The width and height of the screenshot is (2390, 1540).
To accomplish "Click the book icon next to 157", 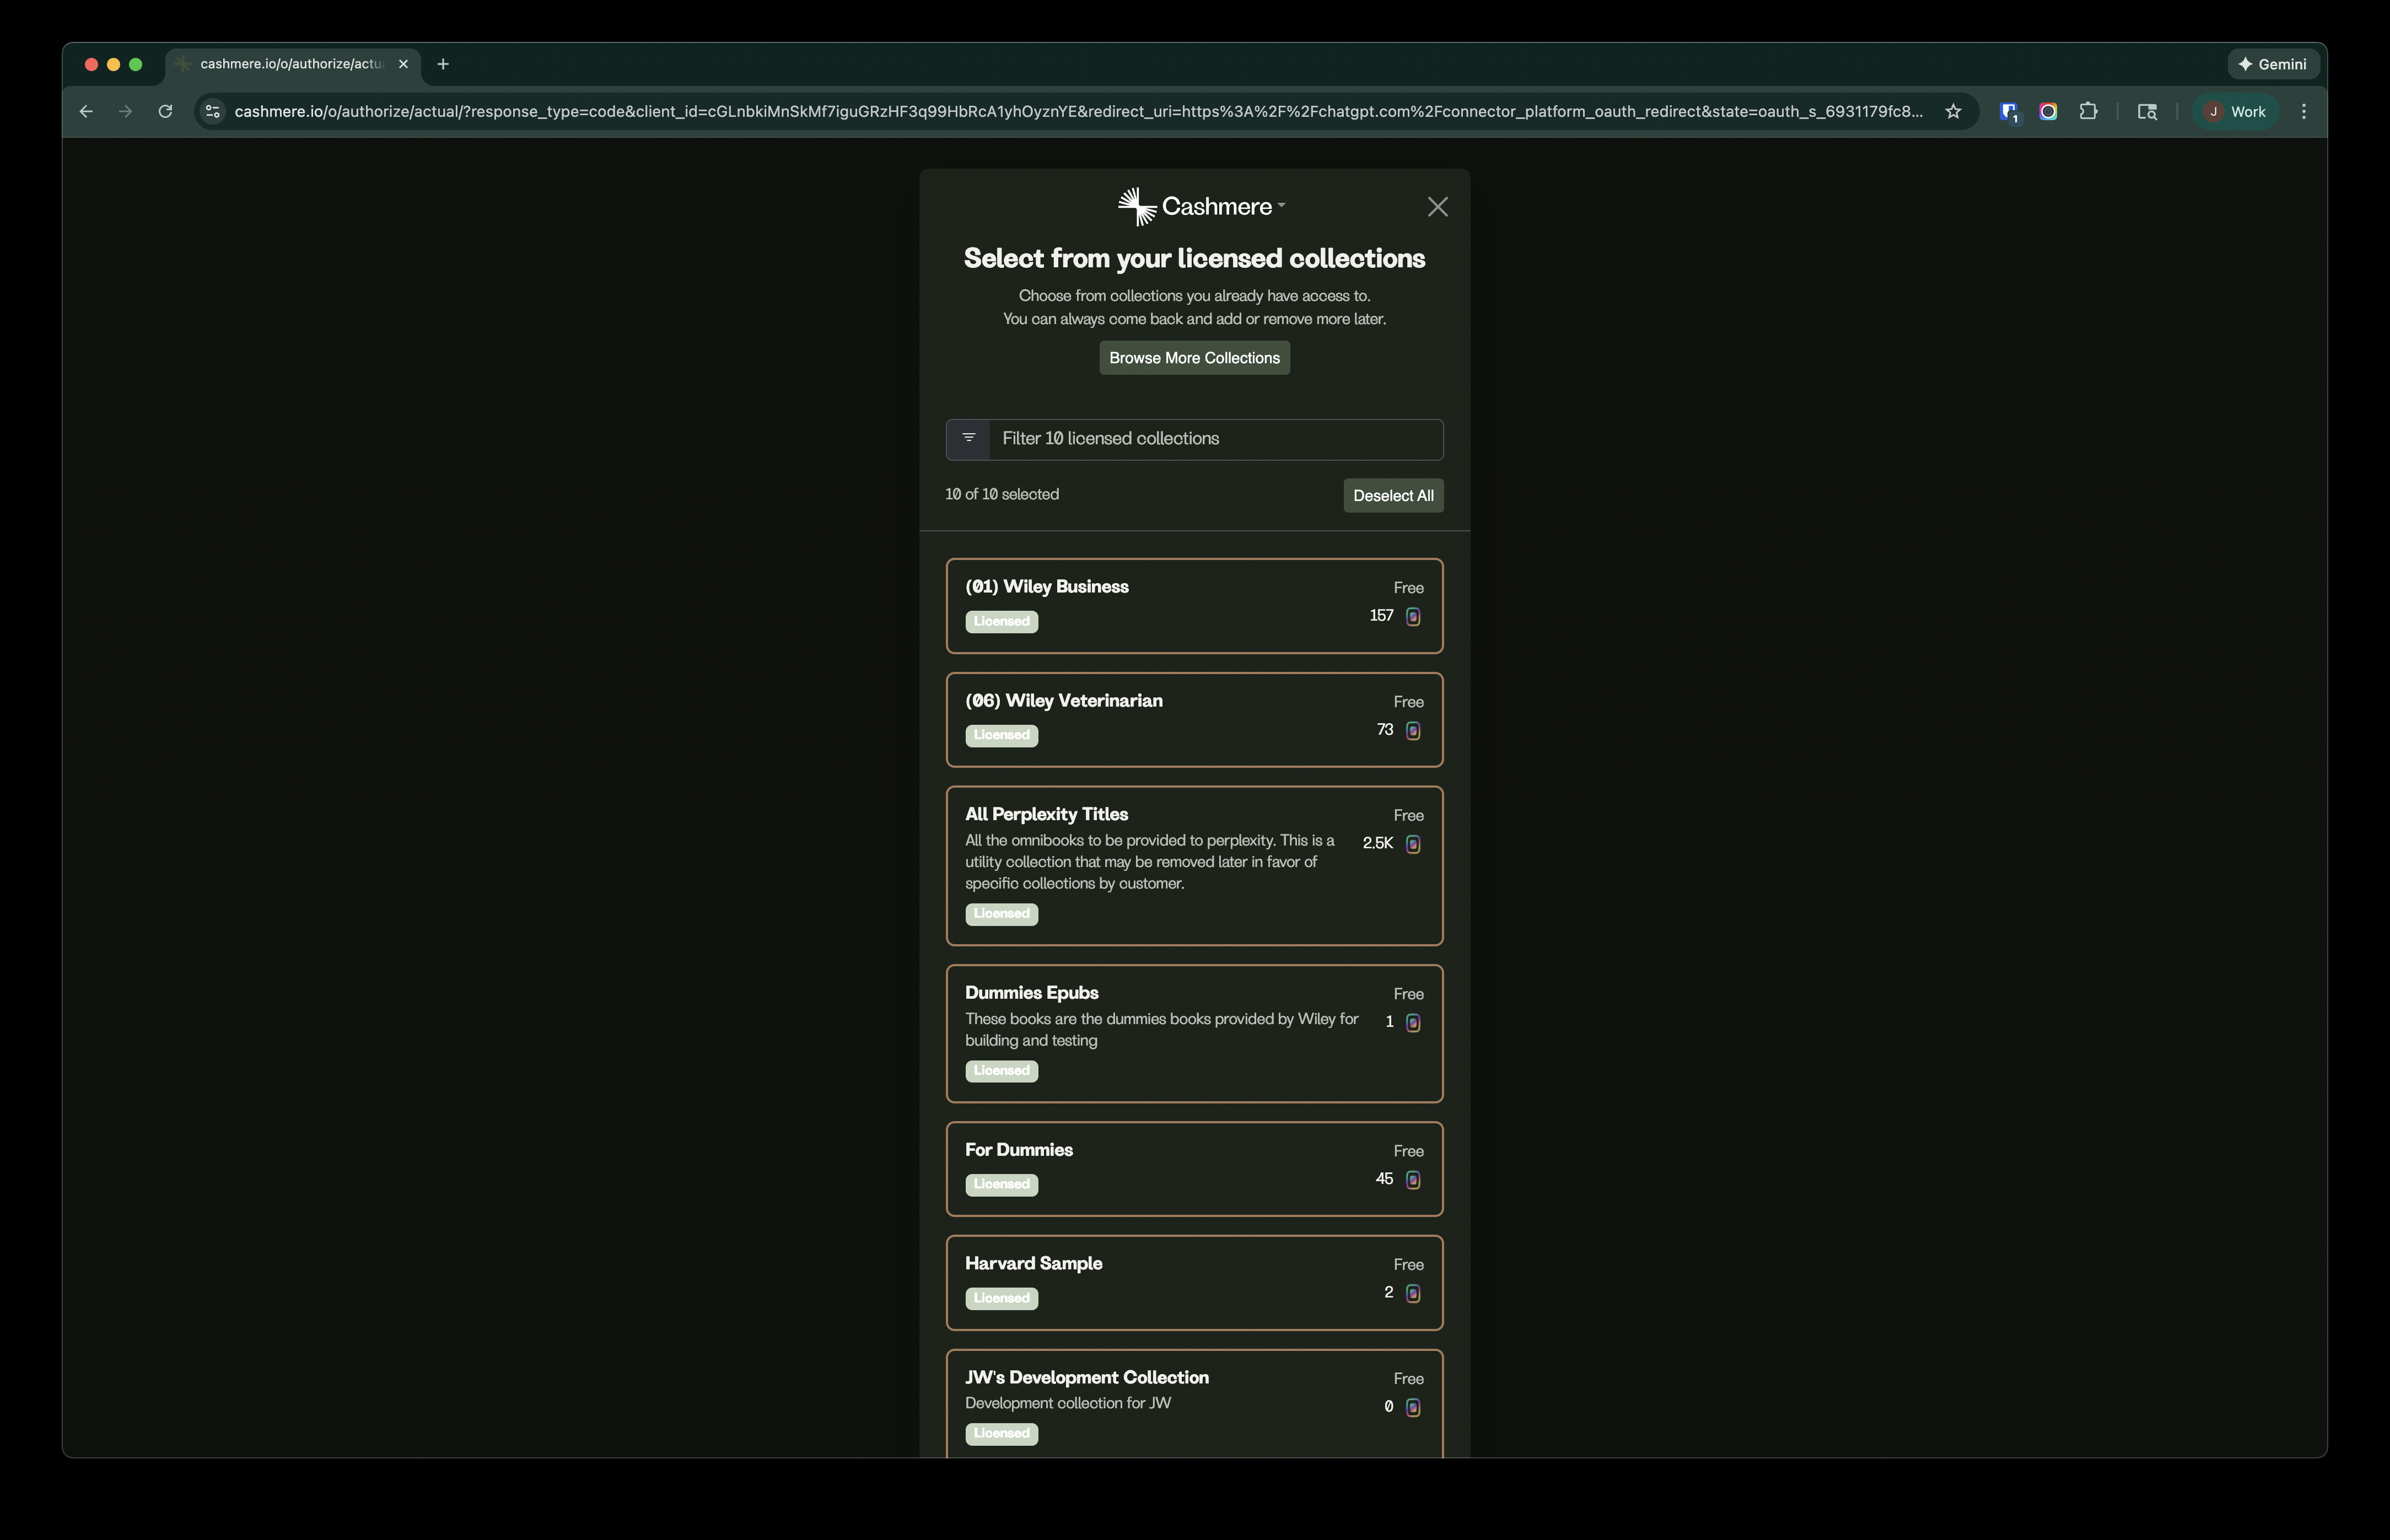I will 1413,617.
